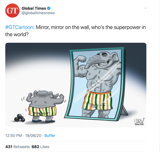
Task: Open the red GT profile avatar
Action: pyautogui.click(x=12, y=10)
